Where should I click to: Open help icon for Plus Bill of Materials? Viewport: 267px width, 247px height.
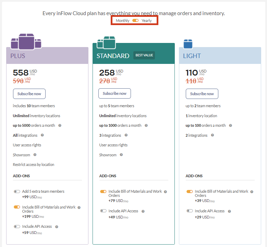click(x=79, y=207)
